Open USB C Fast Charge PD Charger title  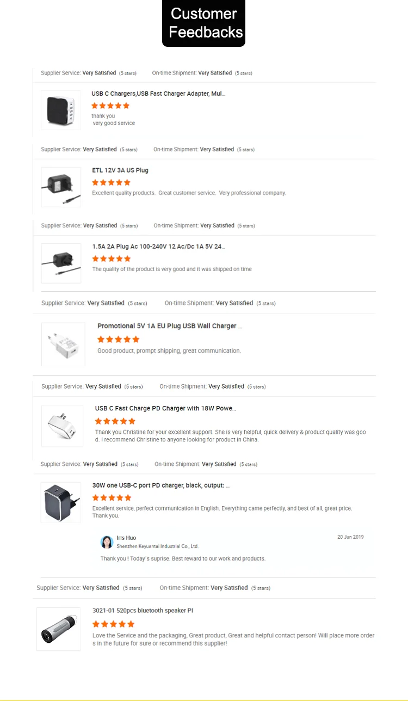[165, 408]
